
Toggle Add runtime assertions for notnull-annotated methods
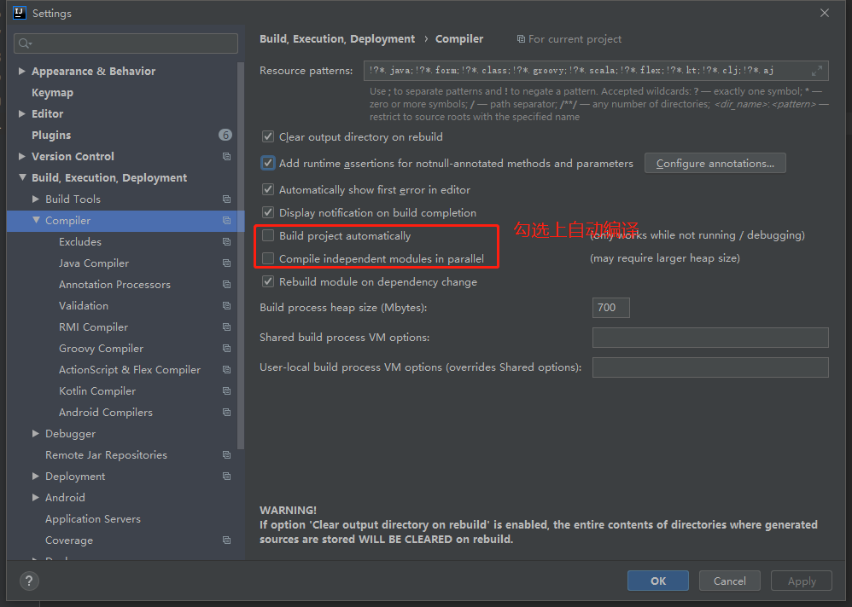[268, 164]
